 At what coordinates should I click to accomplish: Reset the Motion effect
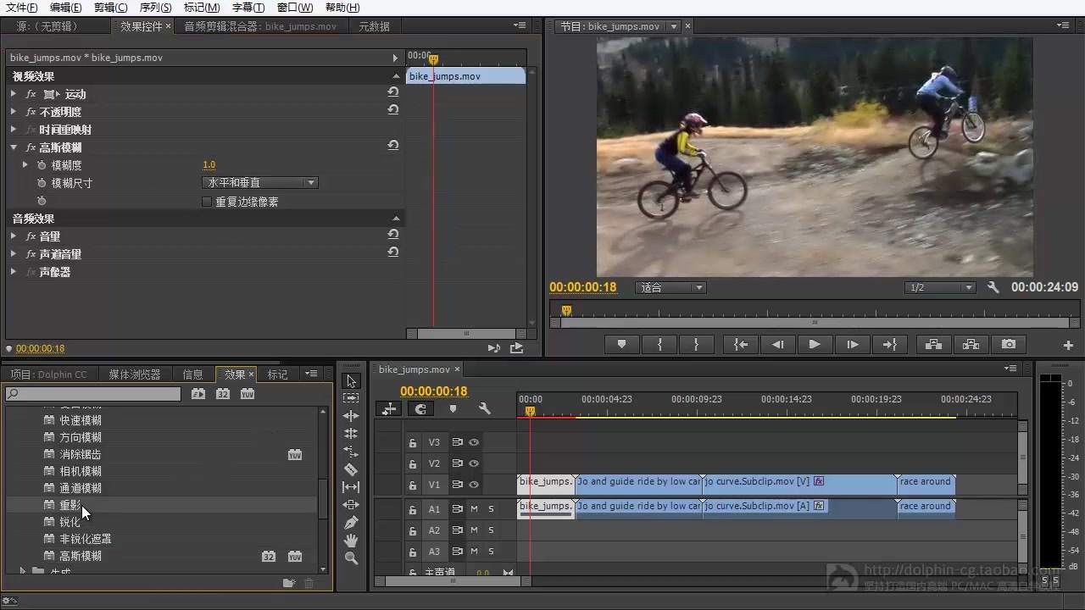click(393, 92)
